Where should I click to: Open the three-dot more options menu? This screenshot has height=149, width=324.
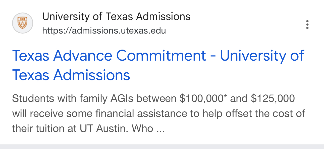coord(307,25)
